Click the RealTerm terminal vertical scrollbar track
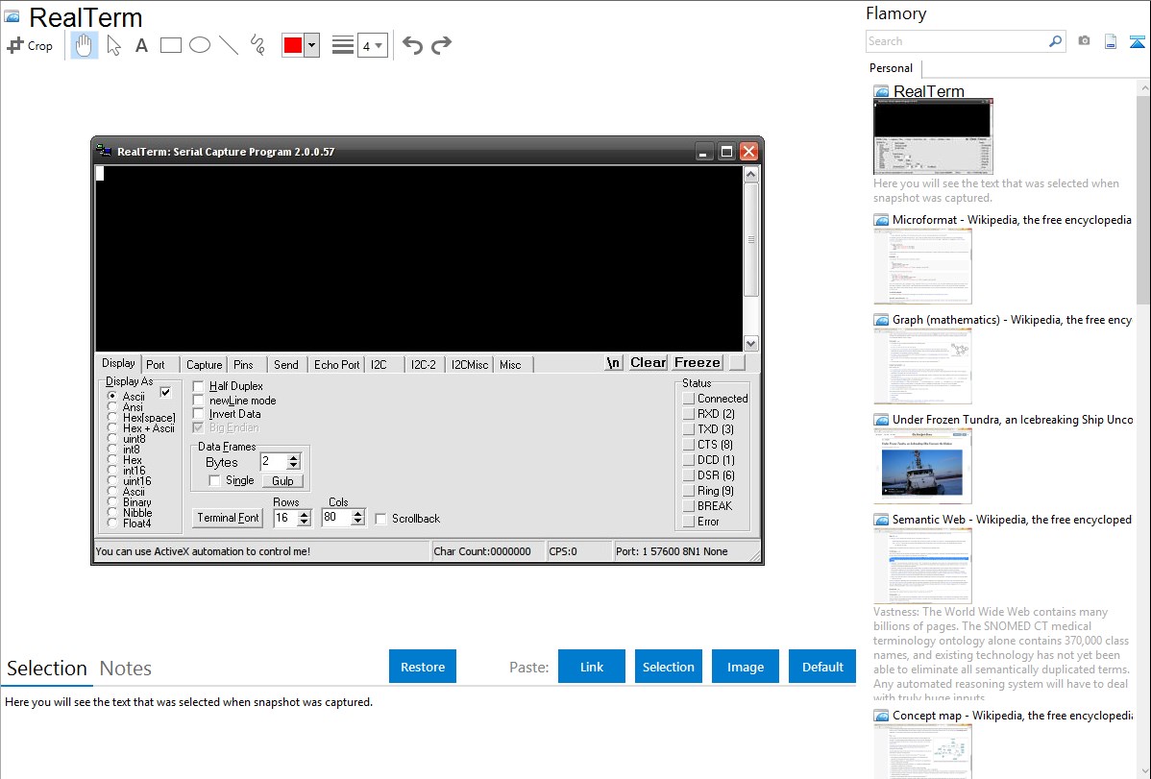1151x779 pixels. [x=751, y=258]
